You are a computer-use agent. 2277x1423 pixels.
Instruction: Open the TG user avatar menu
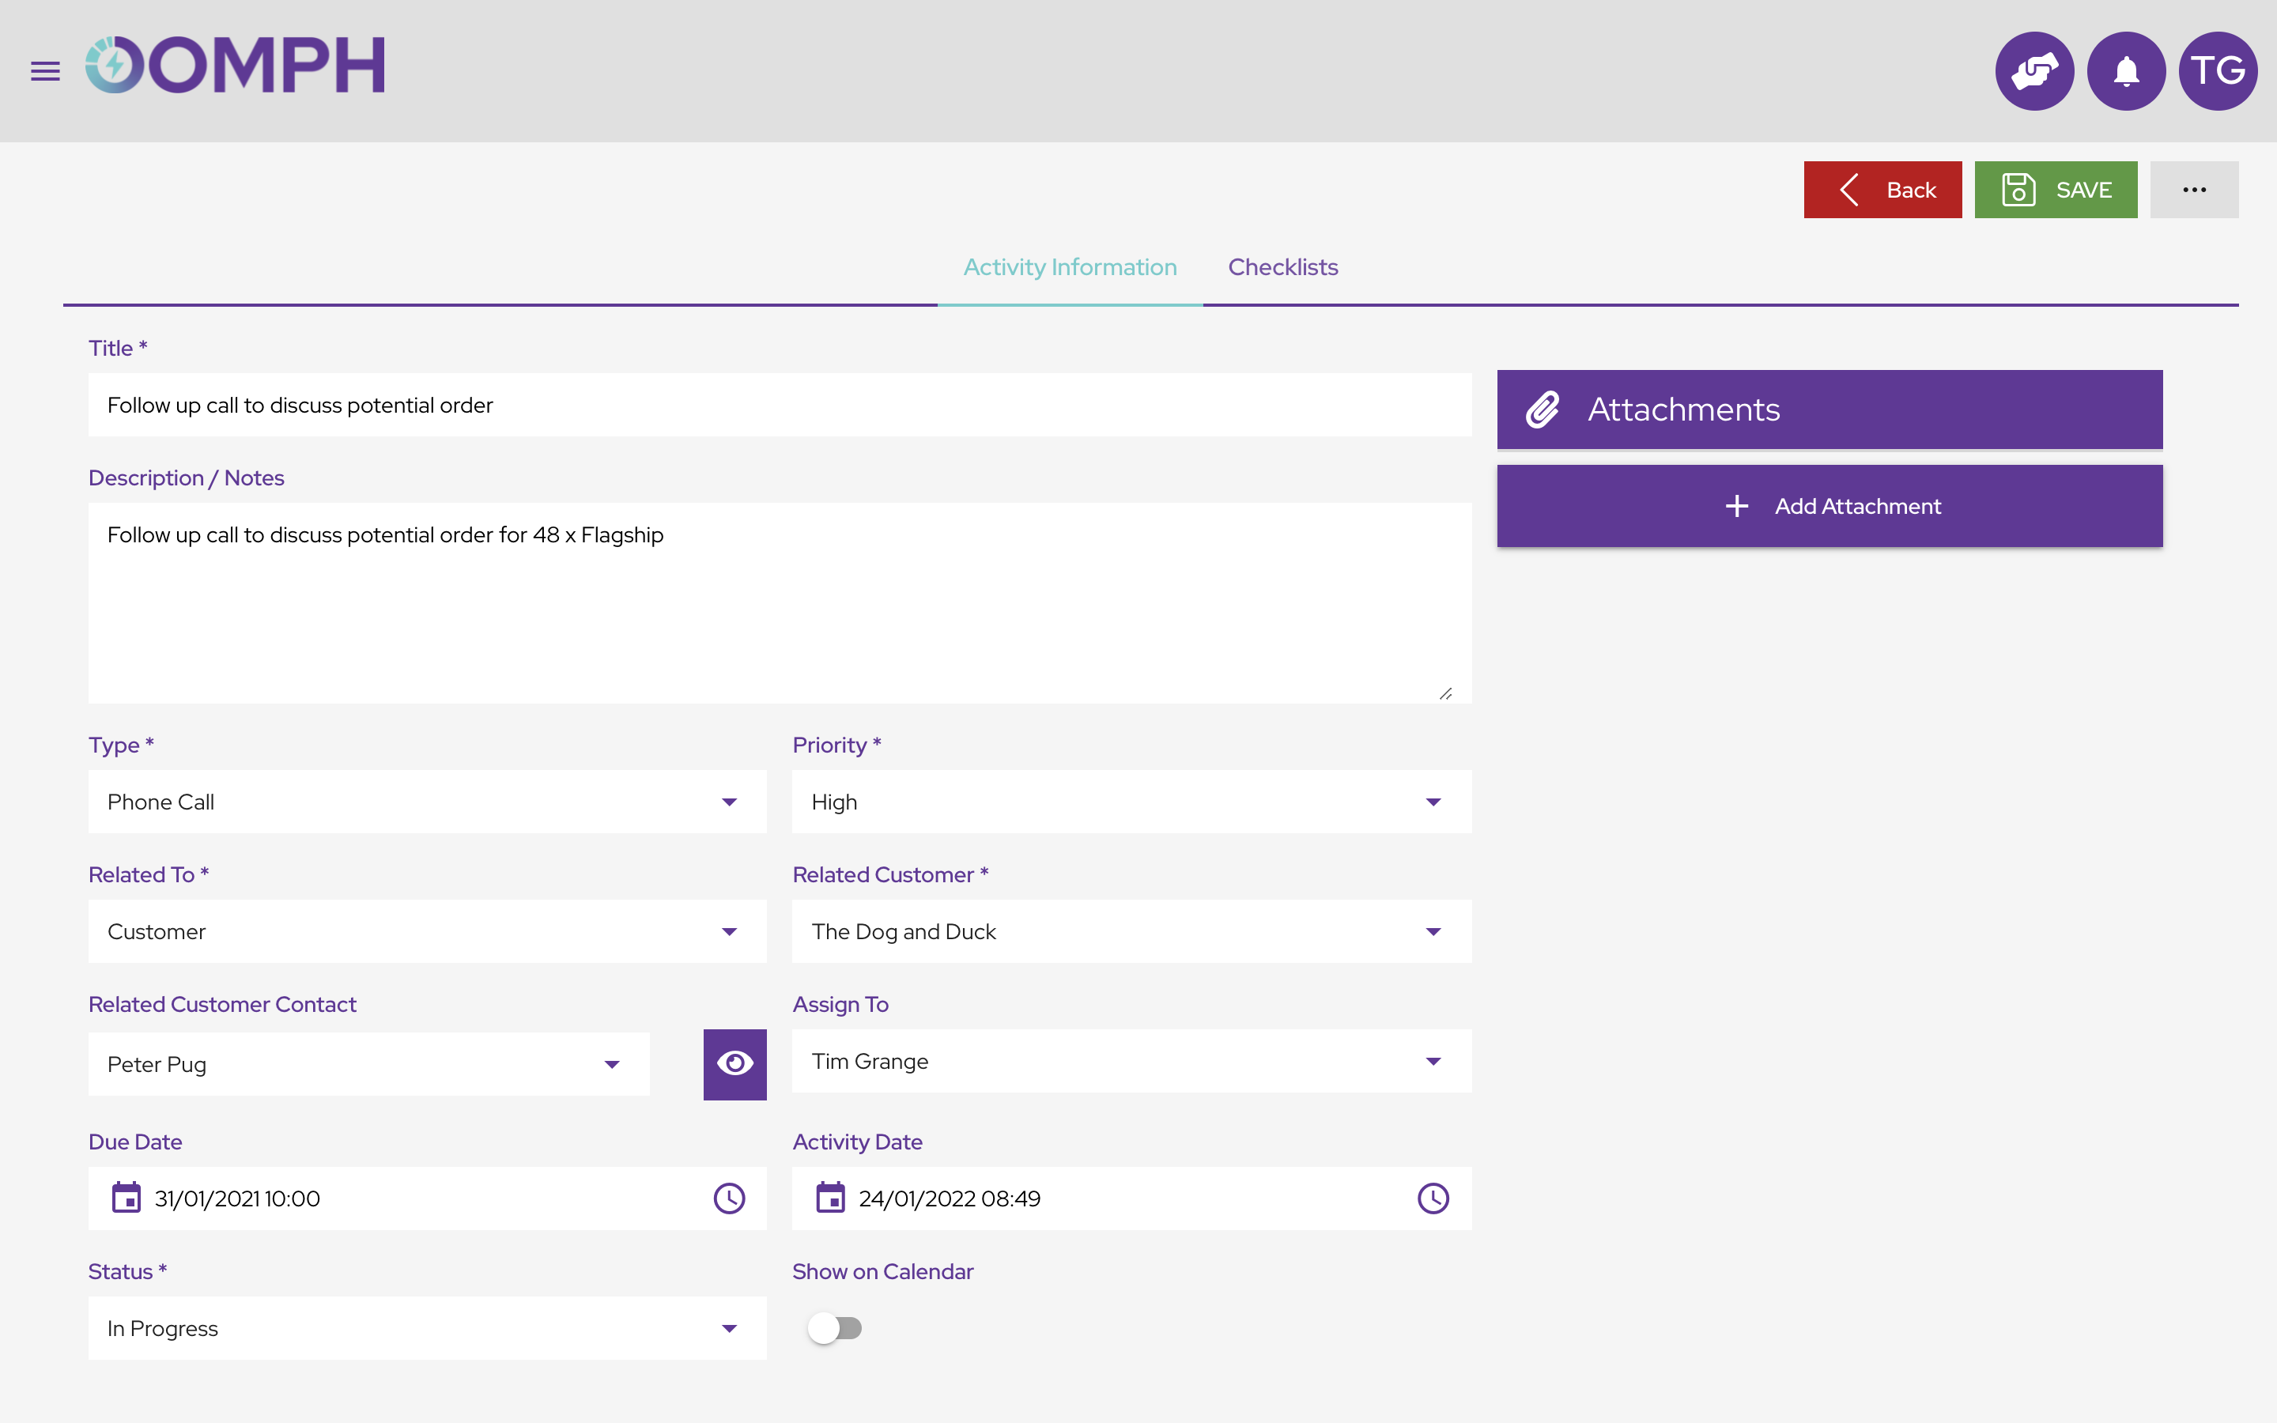point(2217,70)
